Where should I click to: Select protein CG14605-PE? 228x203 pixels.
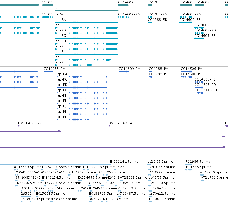pyautogui.click(x=208, y=90)
